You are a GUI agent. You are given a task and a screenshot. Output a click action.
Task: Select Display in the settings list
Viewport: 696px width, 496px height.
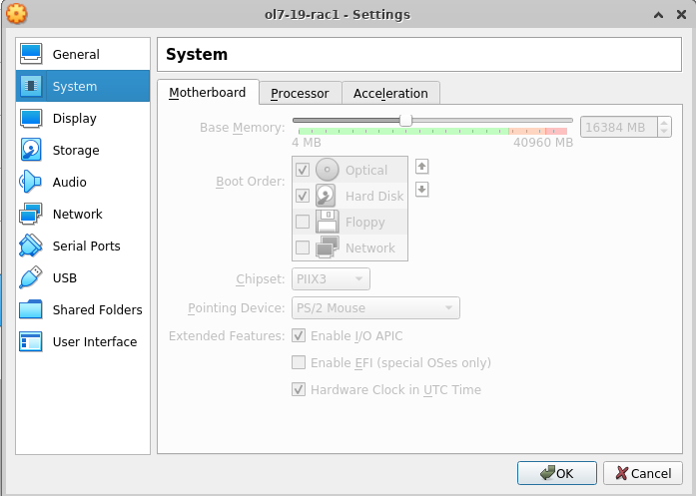point(83,118)
